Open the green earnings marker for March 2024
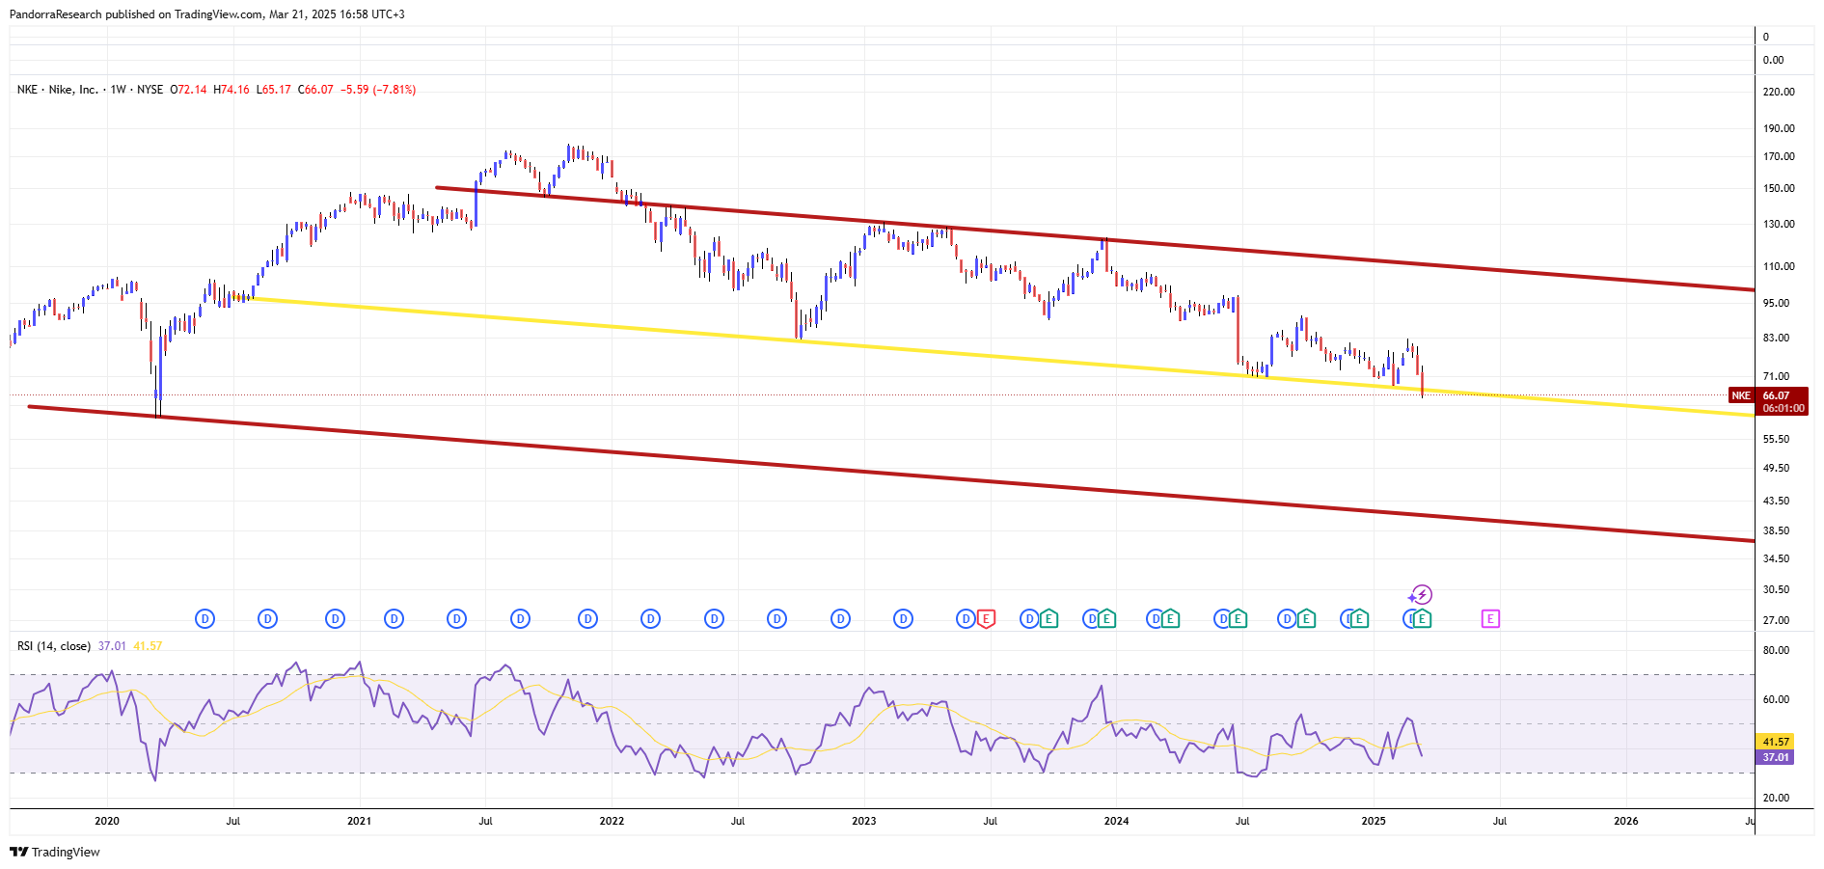The image size is (1824, 869). pyautogui.click(x=1170, y=618)
